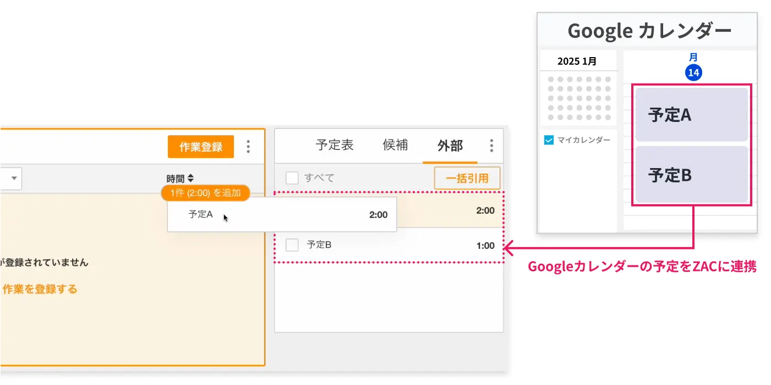Click the 作業を登録する link
The width and height of the screenshot is (771, 385).
coord(40,289)
